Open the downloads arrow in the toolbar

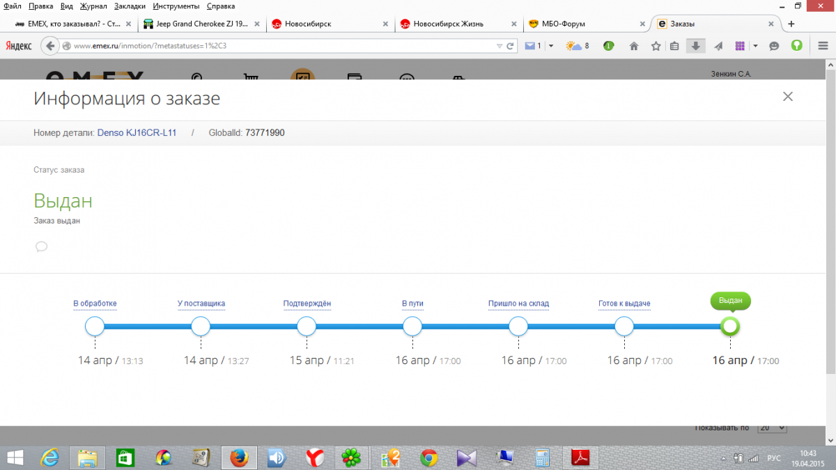[695, 46]
